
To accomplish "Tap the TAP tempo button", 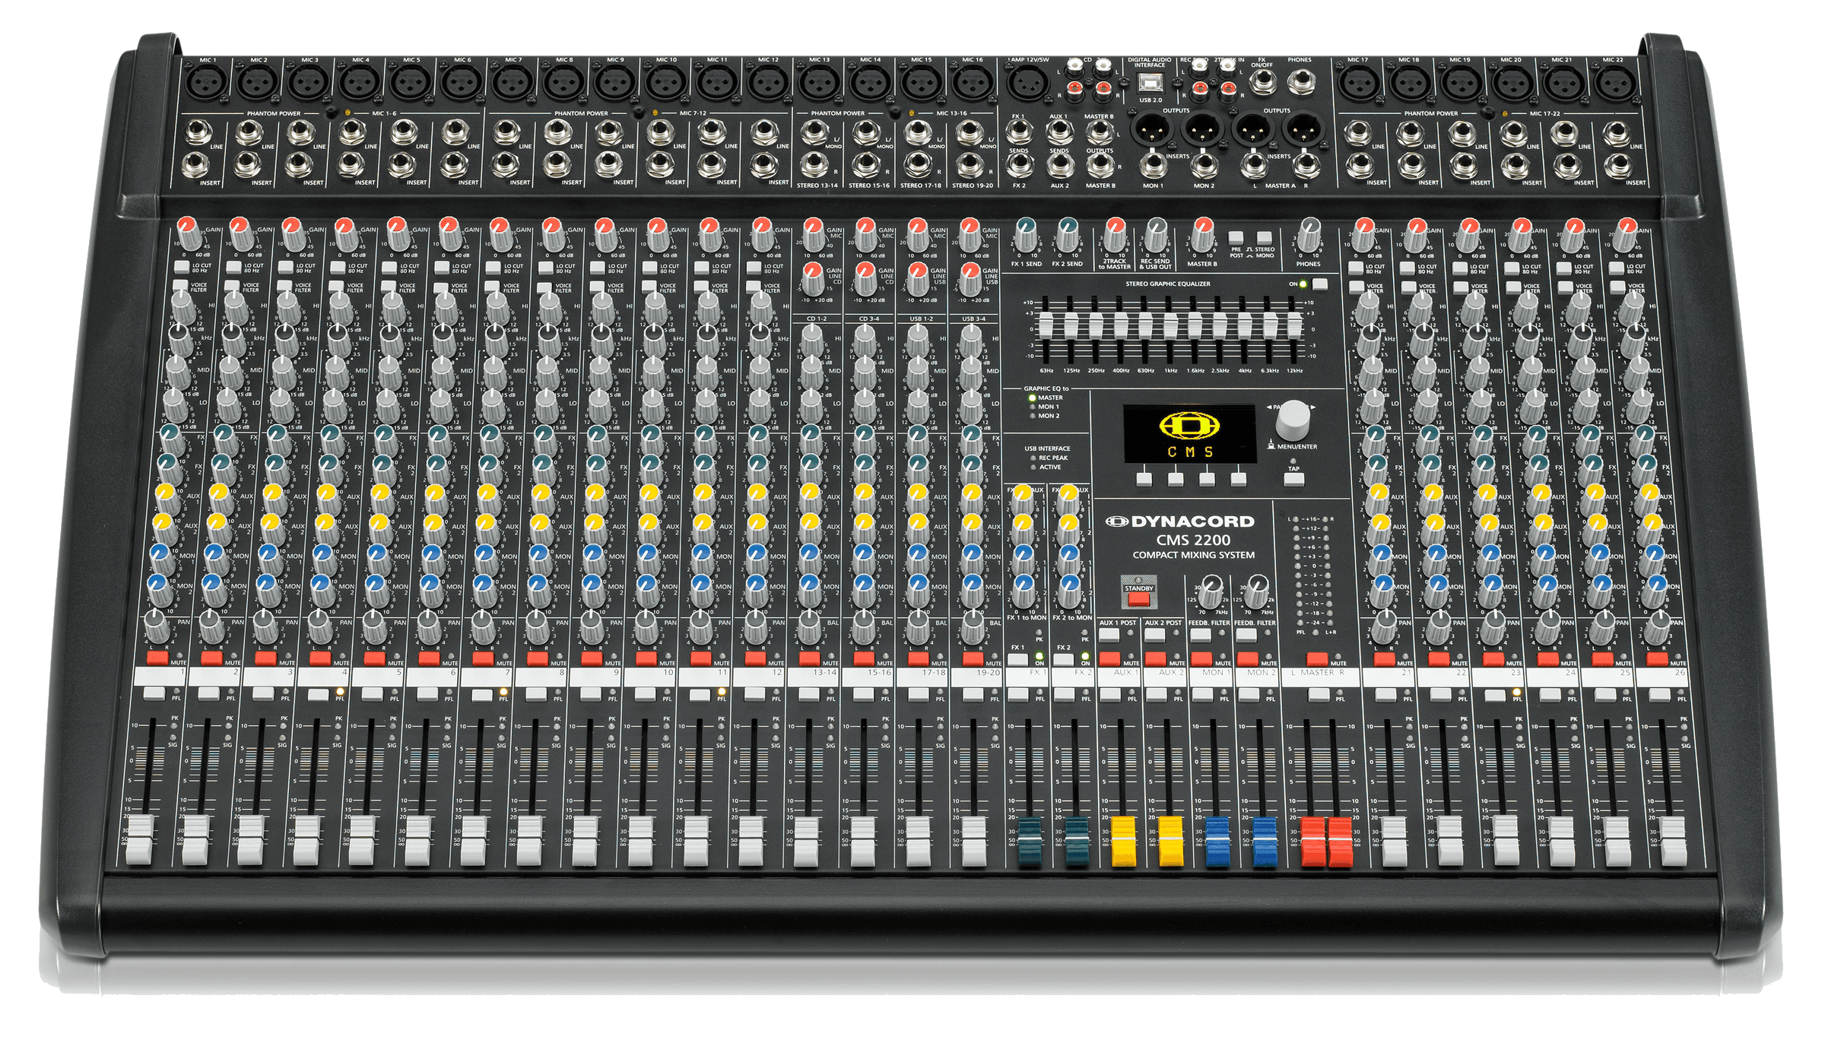I will coord(1294,479).
